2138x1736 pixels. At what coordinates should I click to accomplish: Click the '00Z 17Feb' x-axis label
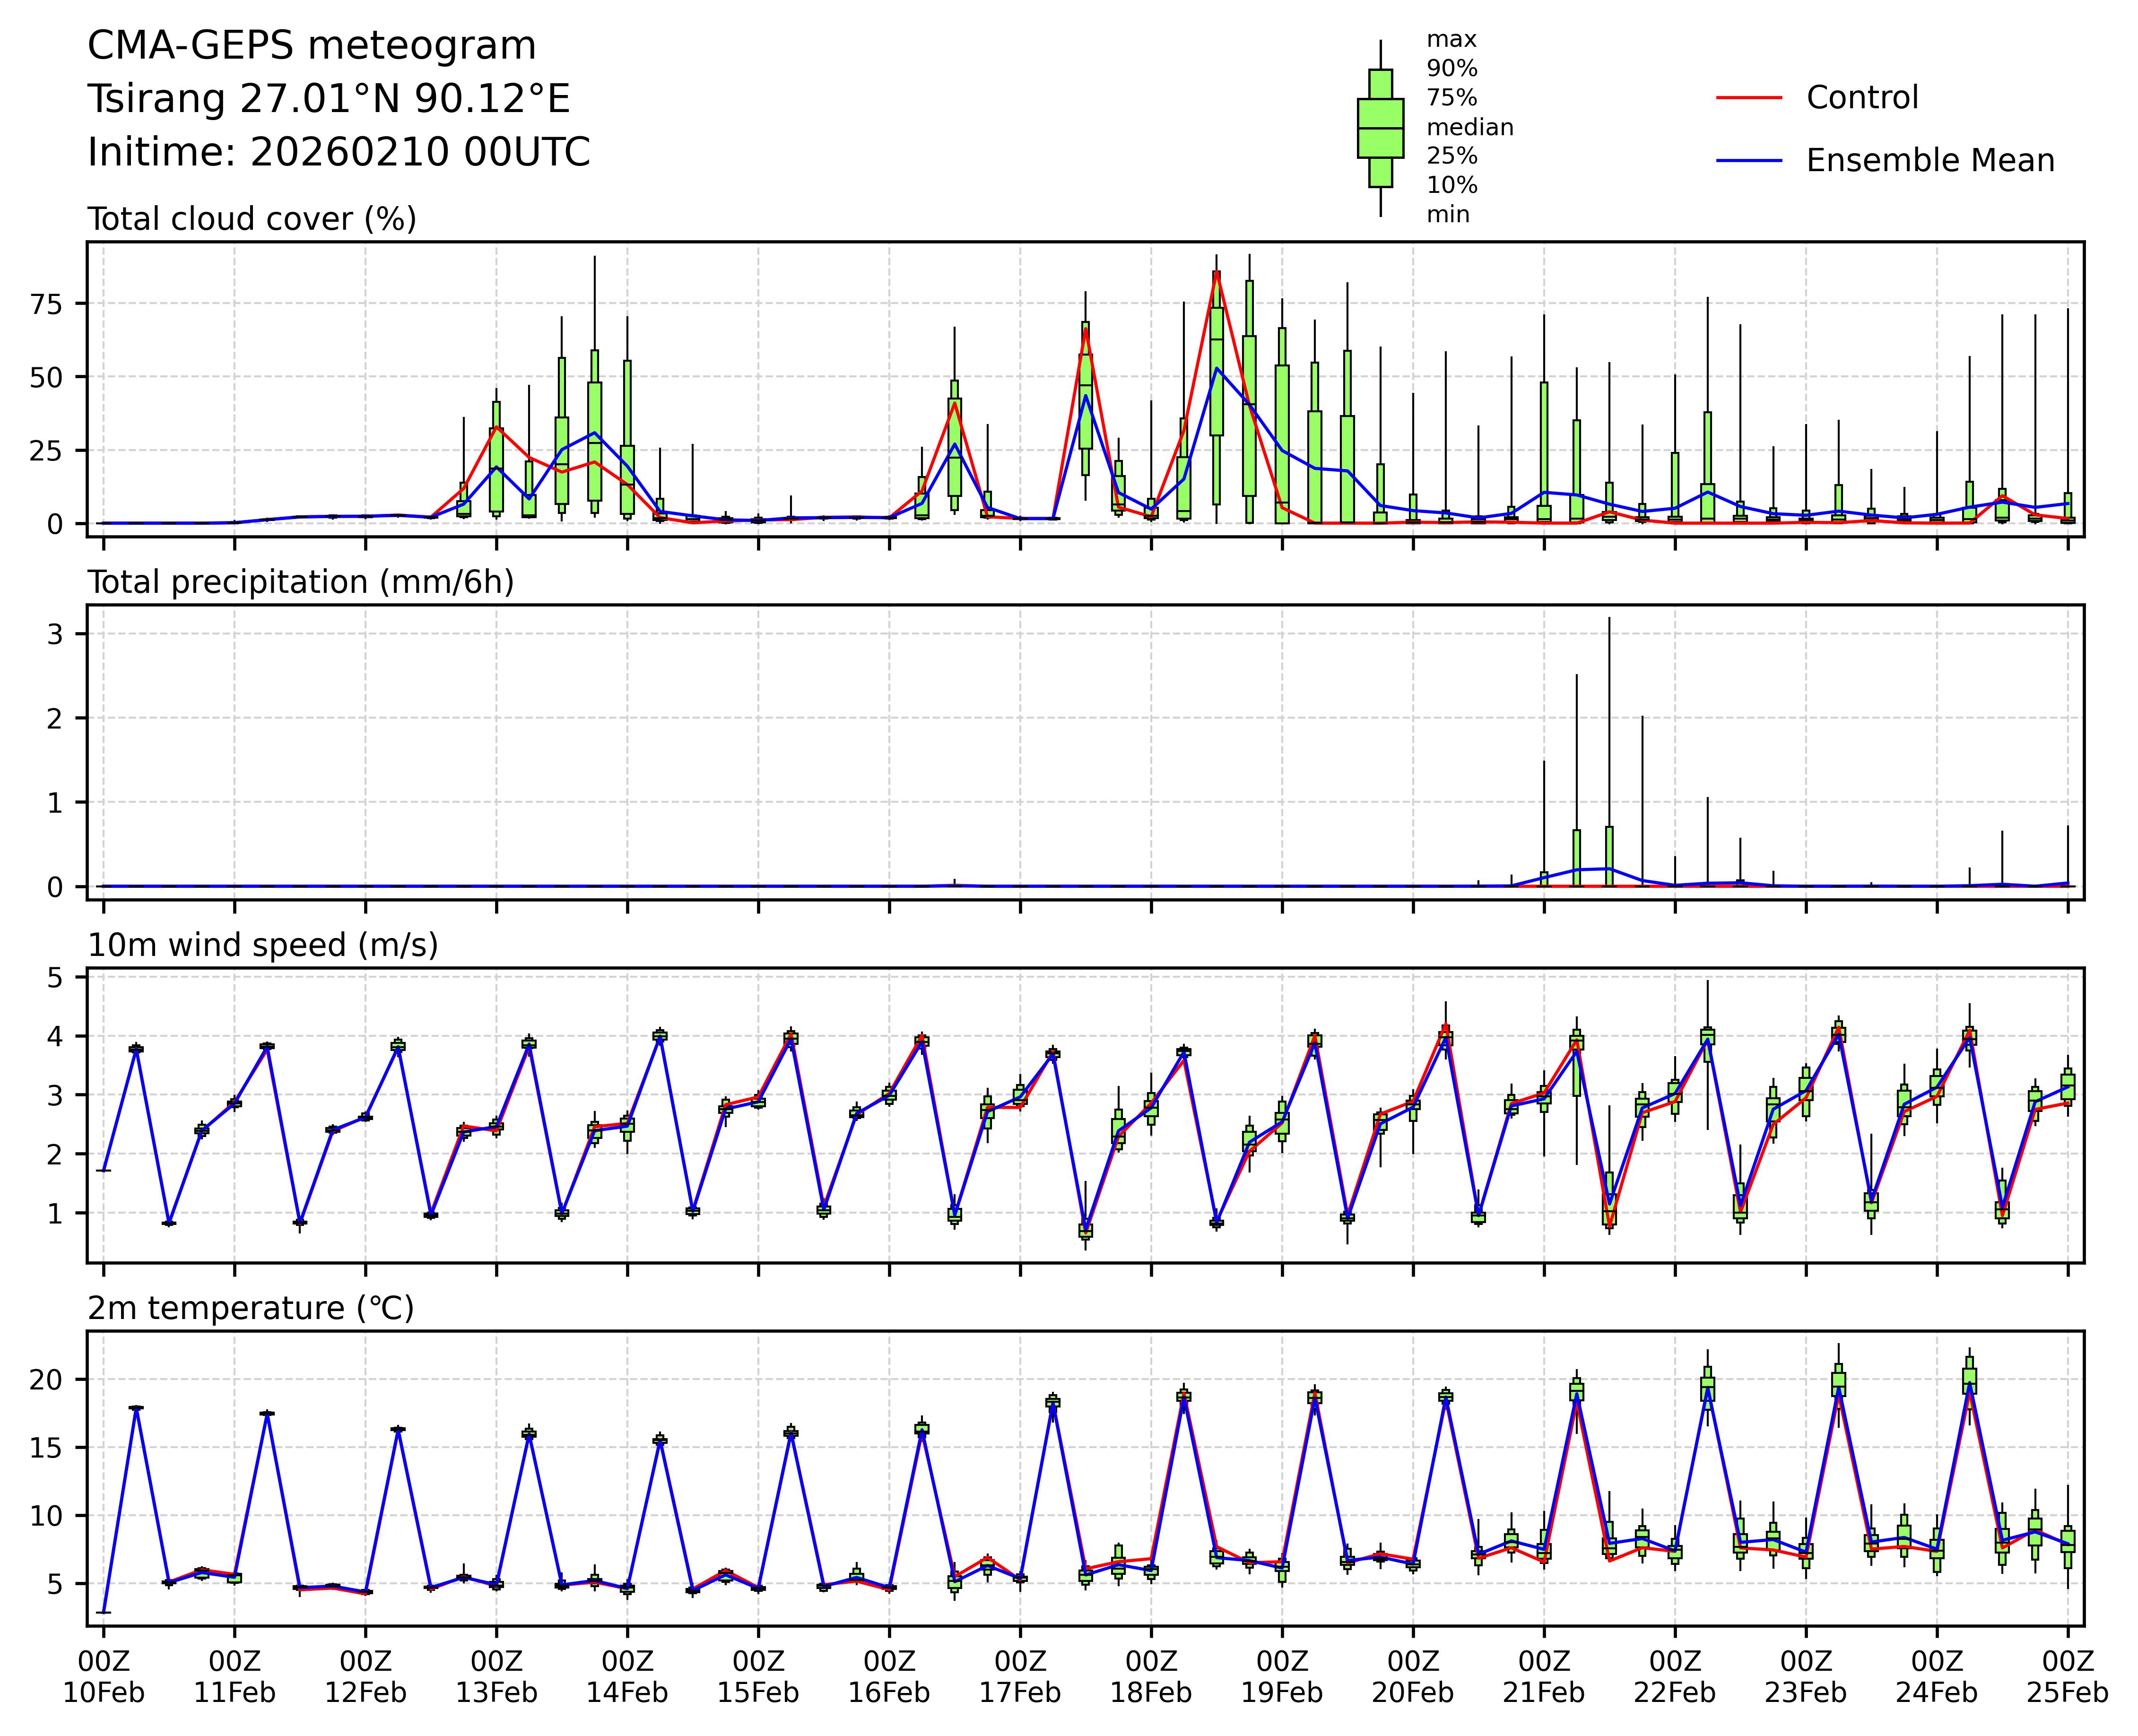tap(1020, 1677)
